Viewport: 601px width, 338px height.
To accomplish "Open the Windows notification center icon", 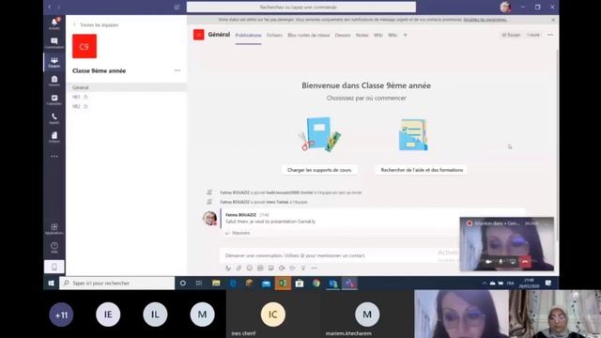I will pyautogui.click(x=548, y=284).
